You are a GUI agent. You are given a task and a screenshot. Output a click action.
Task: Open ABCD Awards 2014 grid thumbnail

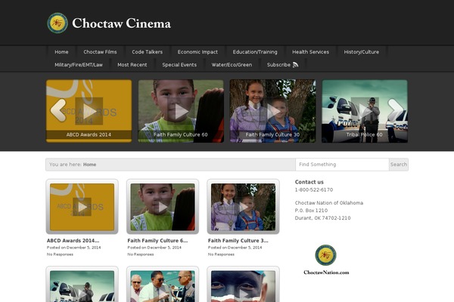(x=82, y=207)
